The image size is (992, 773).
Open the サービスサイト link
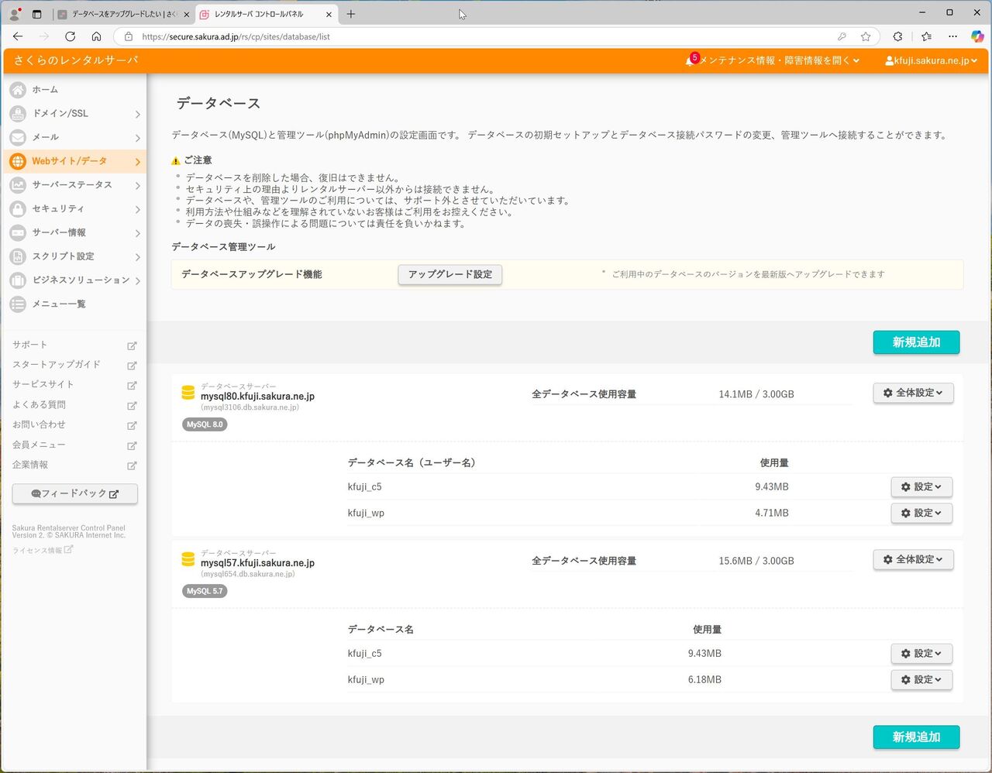[x=43, y=385]
